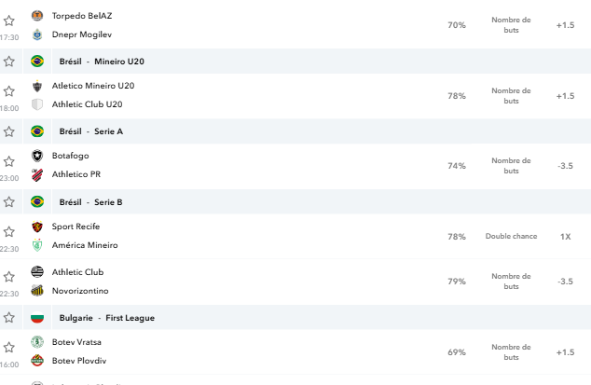This screenshot has width=591, height=385.
Task: Open the Brésil Serie B league
Action: (90, 202)
